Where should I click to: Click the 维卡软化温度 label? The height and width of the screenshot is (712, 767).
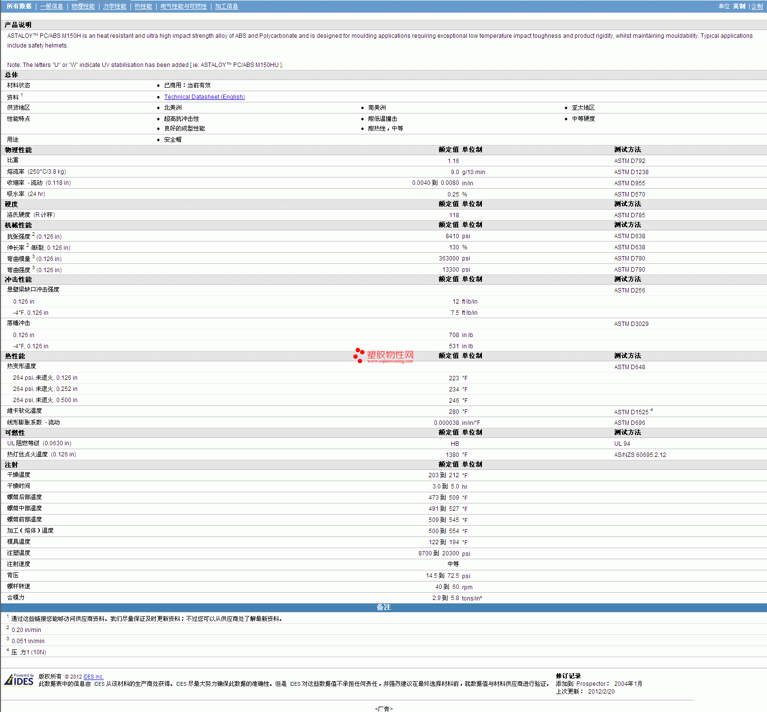(x=24, y=411)
